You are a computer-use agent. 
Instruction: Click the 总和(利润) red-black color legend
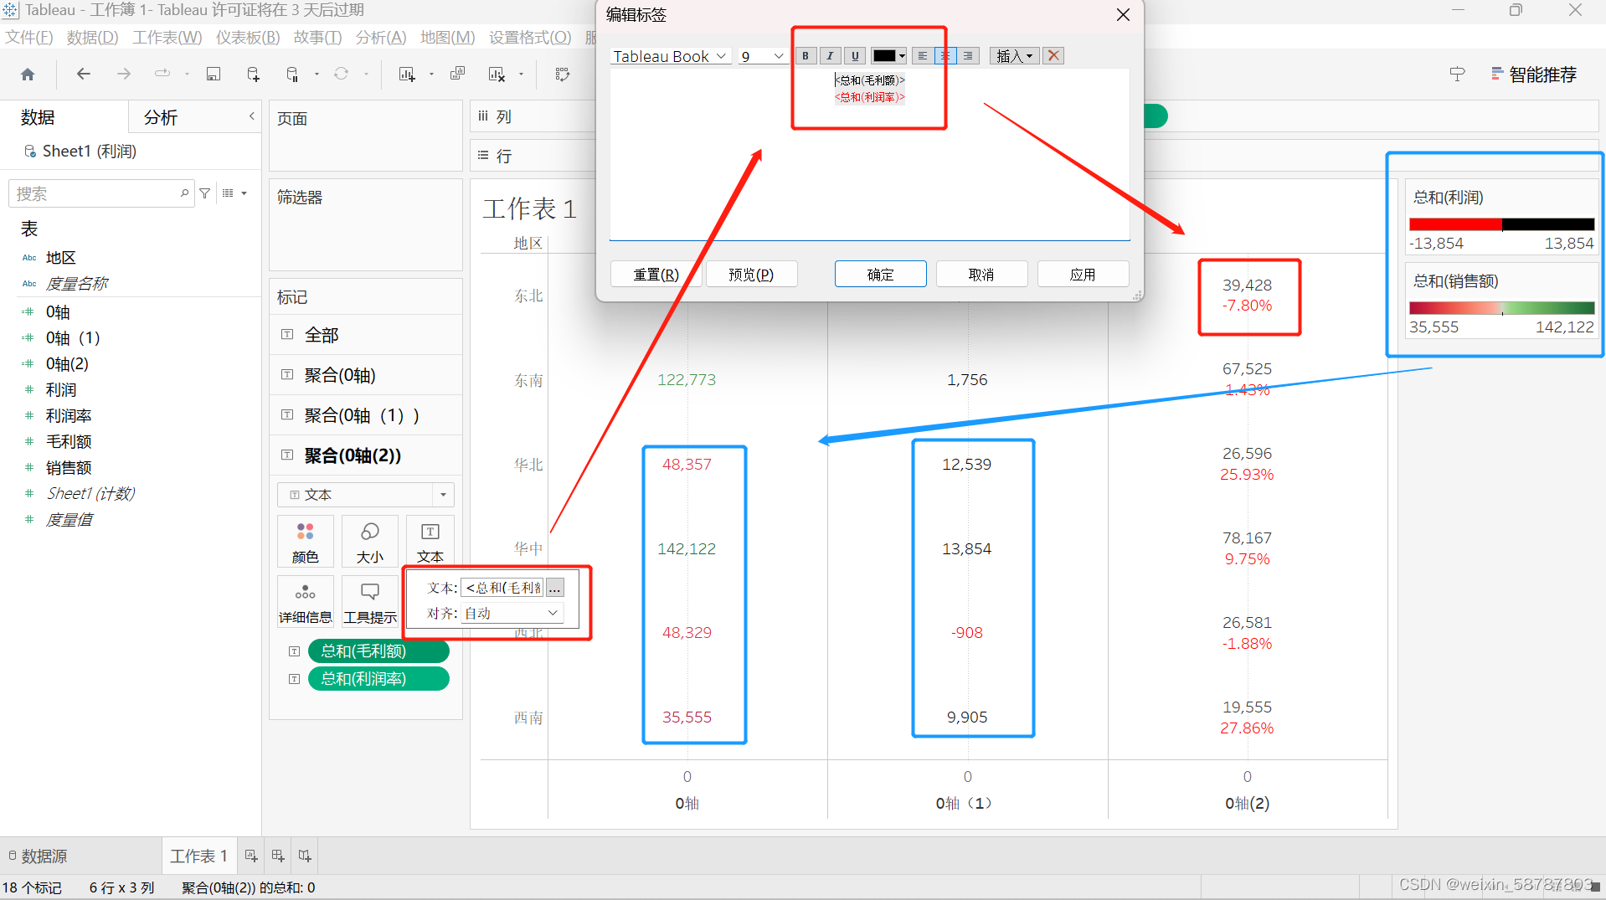1501,224
